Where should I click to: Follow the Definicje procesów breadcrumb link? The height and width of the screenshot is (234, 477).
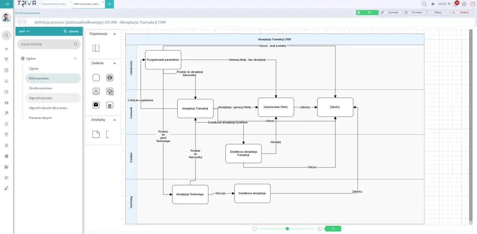tap(29, 13)
